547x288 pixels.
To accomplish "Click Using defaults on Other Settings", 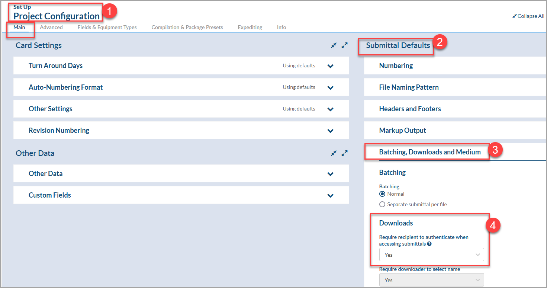I will [x=299, y=109].
